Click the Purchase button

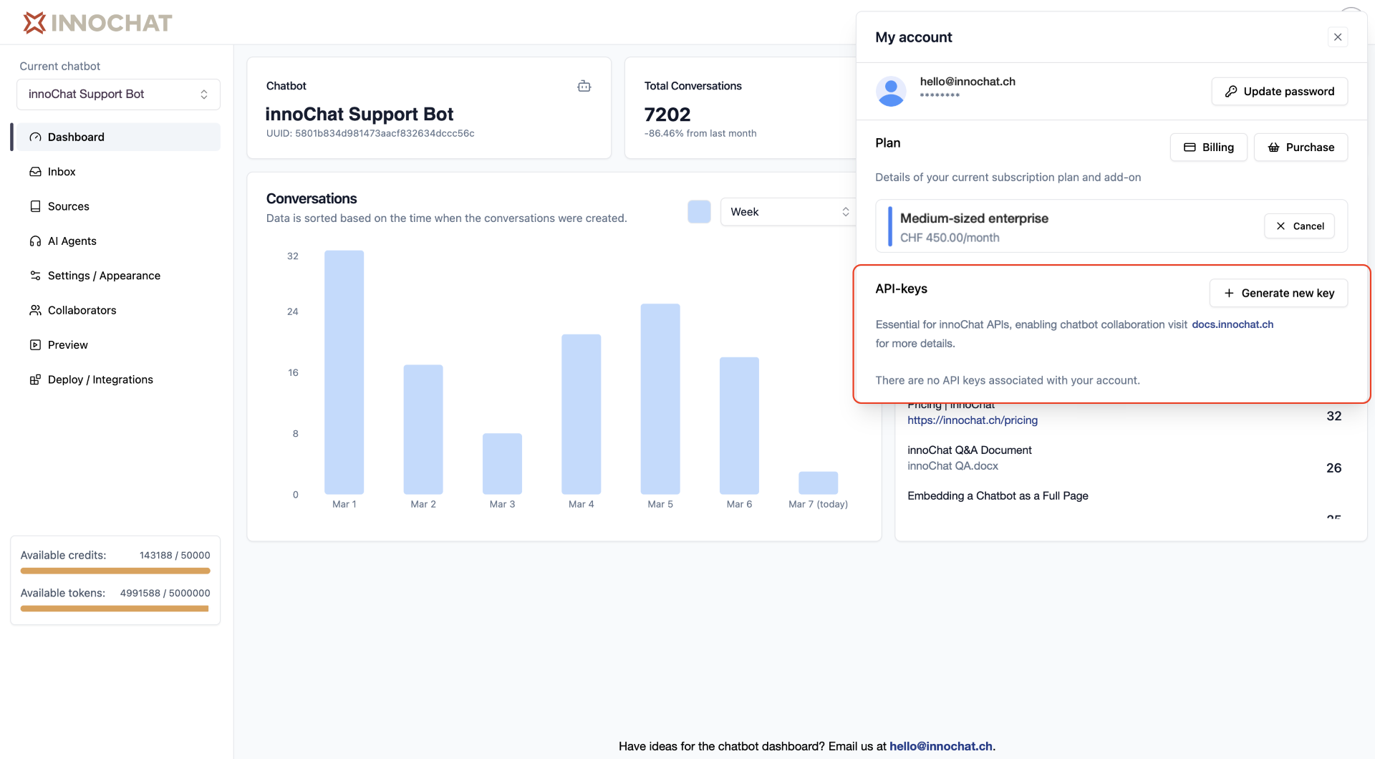pyautogui.click(x=1301, y=148)
